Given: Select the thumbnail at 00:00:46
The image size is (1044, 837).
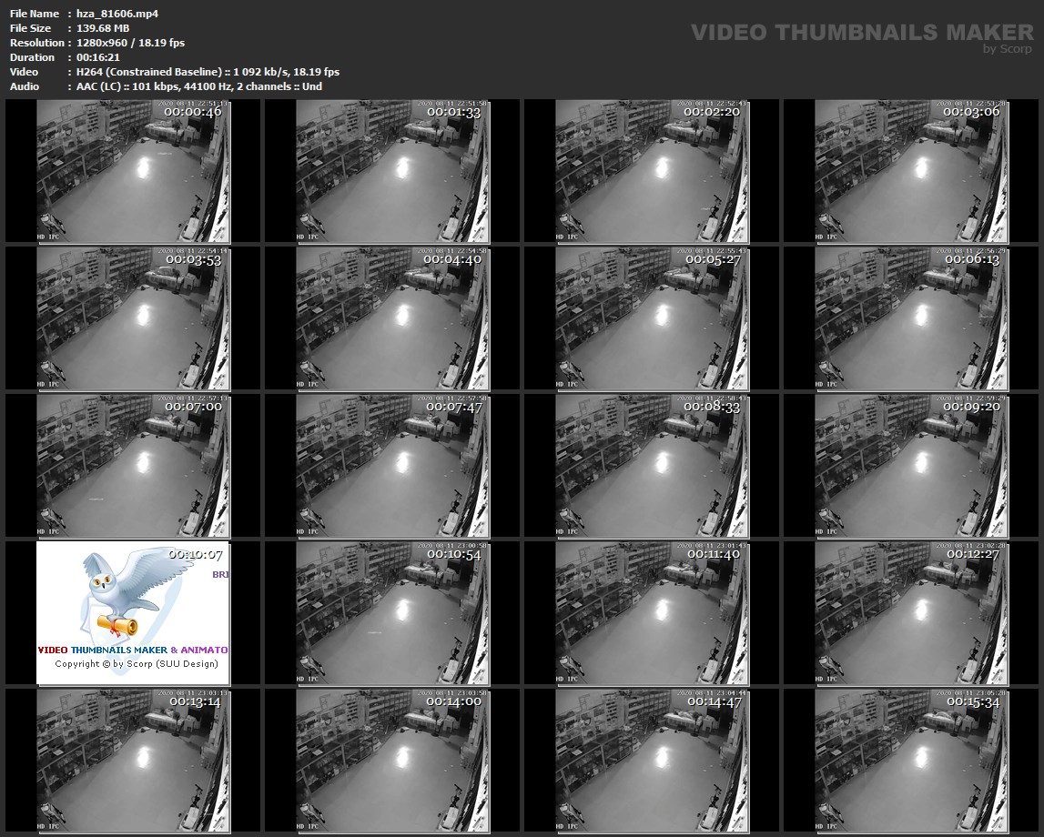Looking at the screenshot, I should click(133, 171).
